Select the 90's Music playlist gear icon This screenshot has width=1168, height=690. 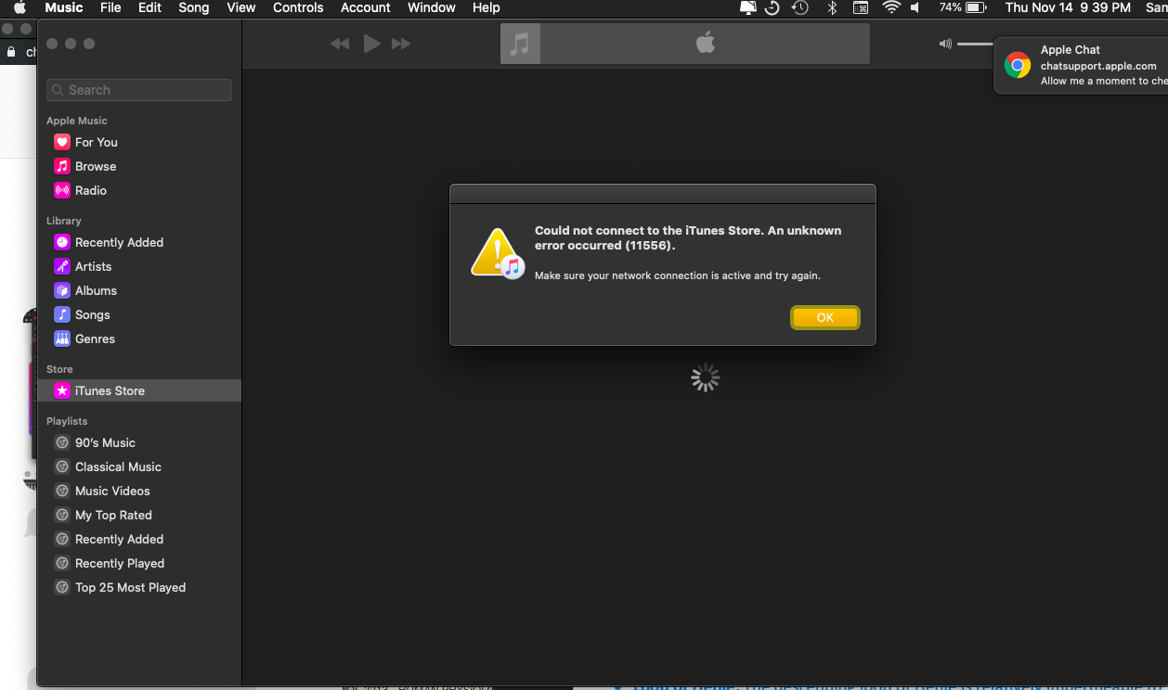[x=62, y=442]
